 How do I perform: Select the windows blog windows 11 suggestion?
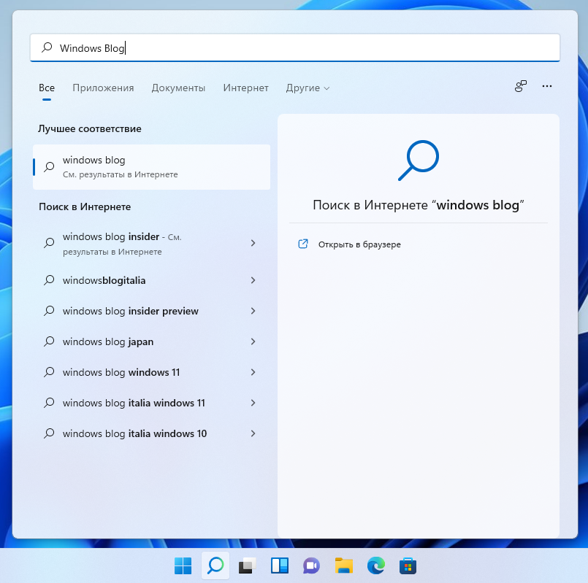click(151, 372)
